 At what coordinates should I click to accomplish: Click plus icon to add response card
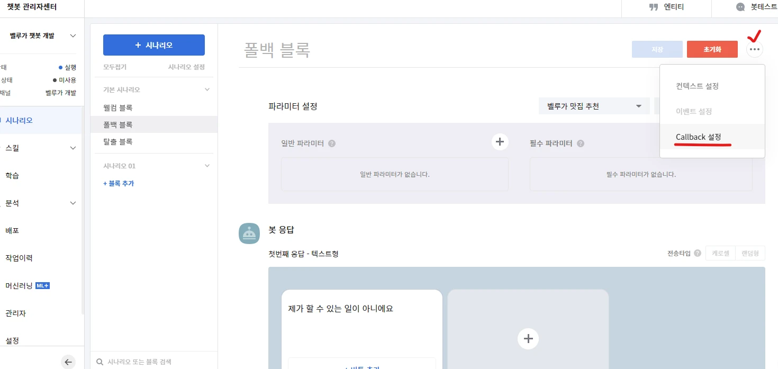528,338
